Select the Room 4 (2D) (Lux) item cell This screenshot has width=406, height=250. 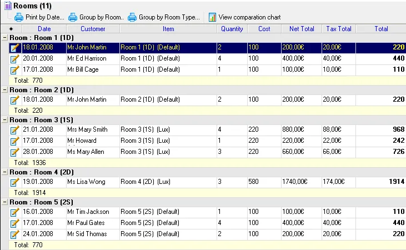tap(168, 182)
